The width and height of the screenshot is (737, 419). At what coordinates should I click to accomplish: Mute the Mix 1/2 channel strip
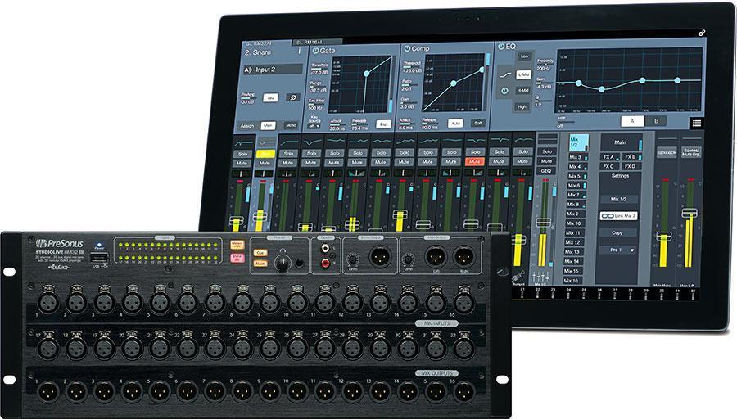tap(547, 161)
